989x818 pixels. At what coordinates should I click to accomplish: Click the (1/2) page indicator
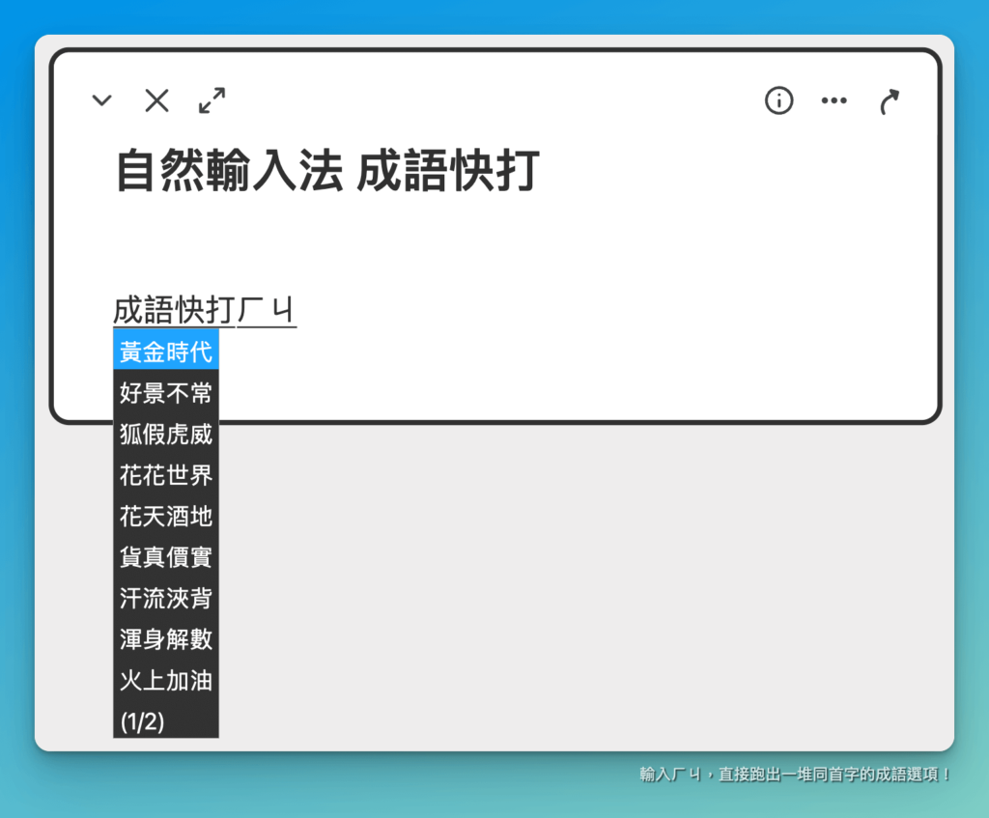(x=143, y=720)
